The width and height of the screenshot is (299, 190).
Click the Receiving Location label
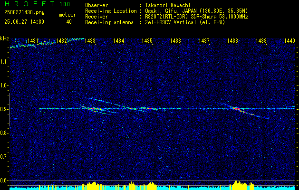click(x=111, y=11)
